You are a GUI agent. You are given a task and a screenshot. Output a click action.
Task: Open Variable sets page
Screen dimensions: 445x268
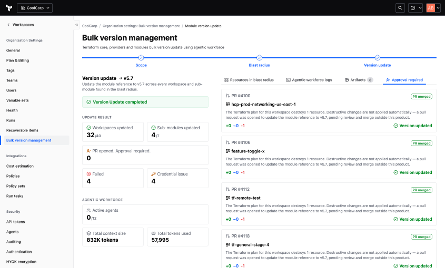[x=17, y=100]
